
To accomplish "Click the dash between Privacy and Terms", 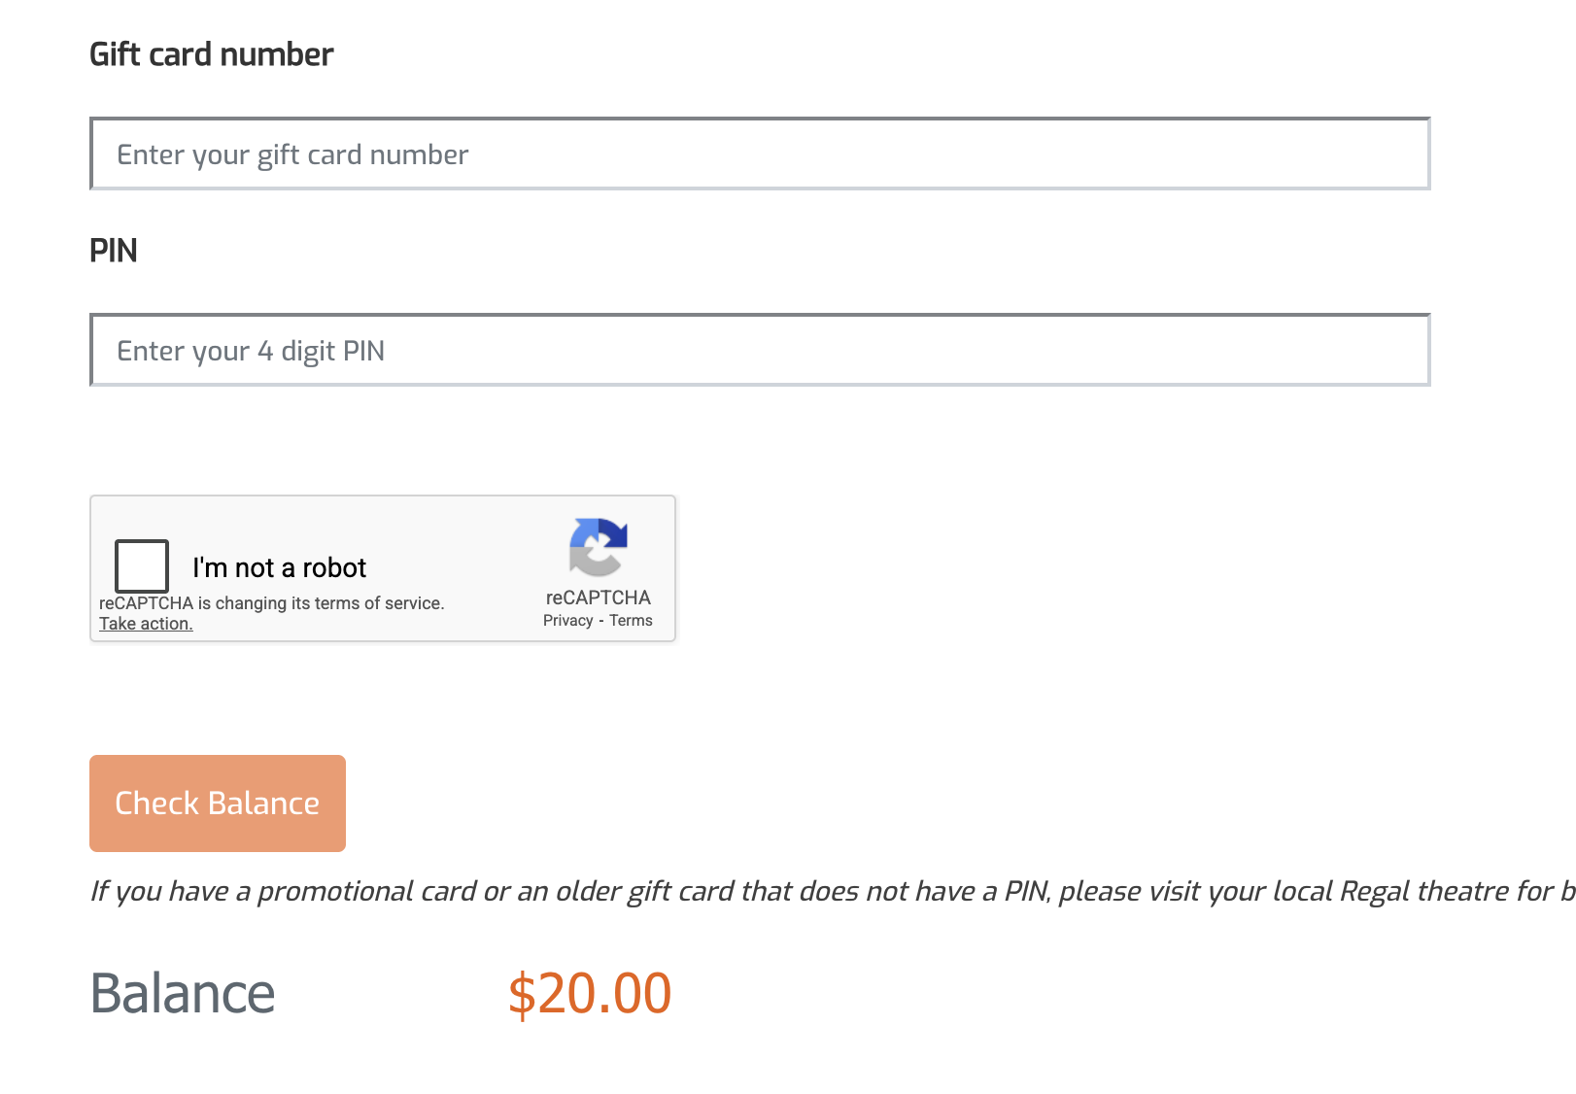I will tap(601, 621).
